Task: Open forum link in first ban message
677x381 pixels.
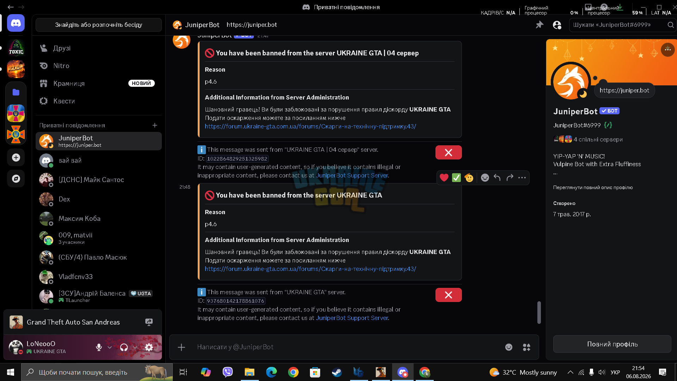Action: (310, 126)
